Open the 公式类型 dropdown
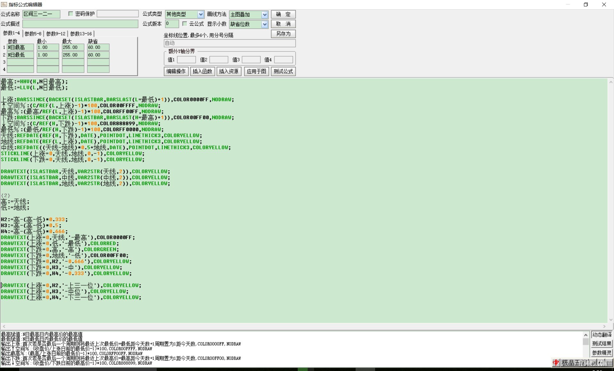614x371 pixels. [201, 14]
